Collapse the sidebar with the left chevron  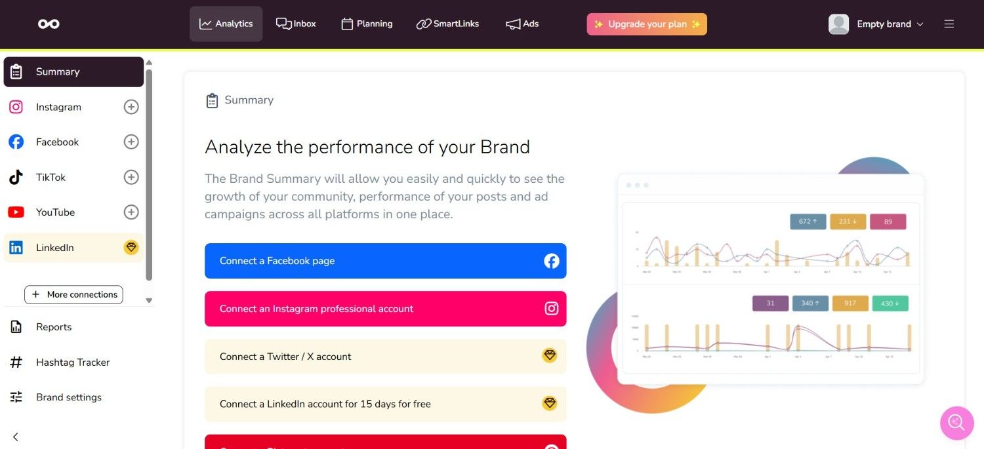click(x=15, y=437)
